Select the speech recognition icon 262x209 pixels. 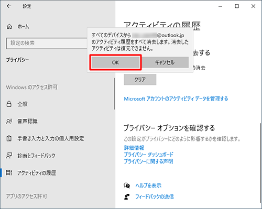(x=9, y=121)
